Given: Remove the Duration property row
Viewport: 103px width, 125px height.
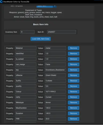Looking at the screenshot, I should click(x=74, y=114).
